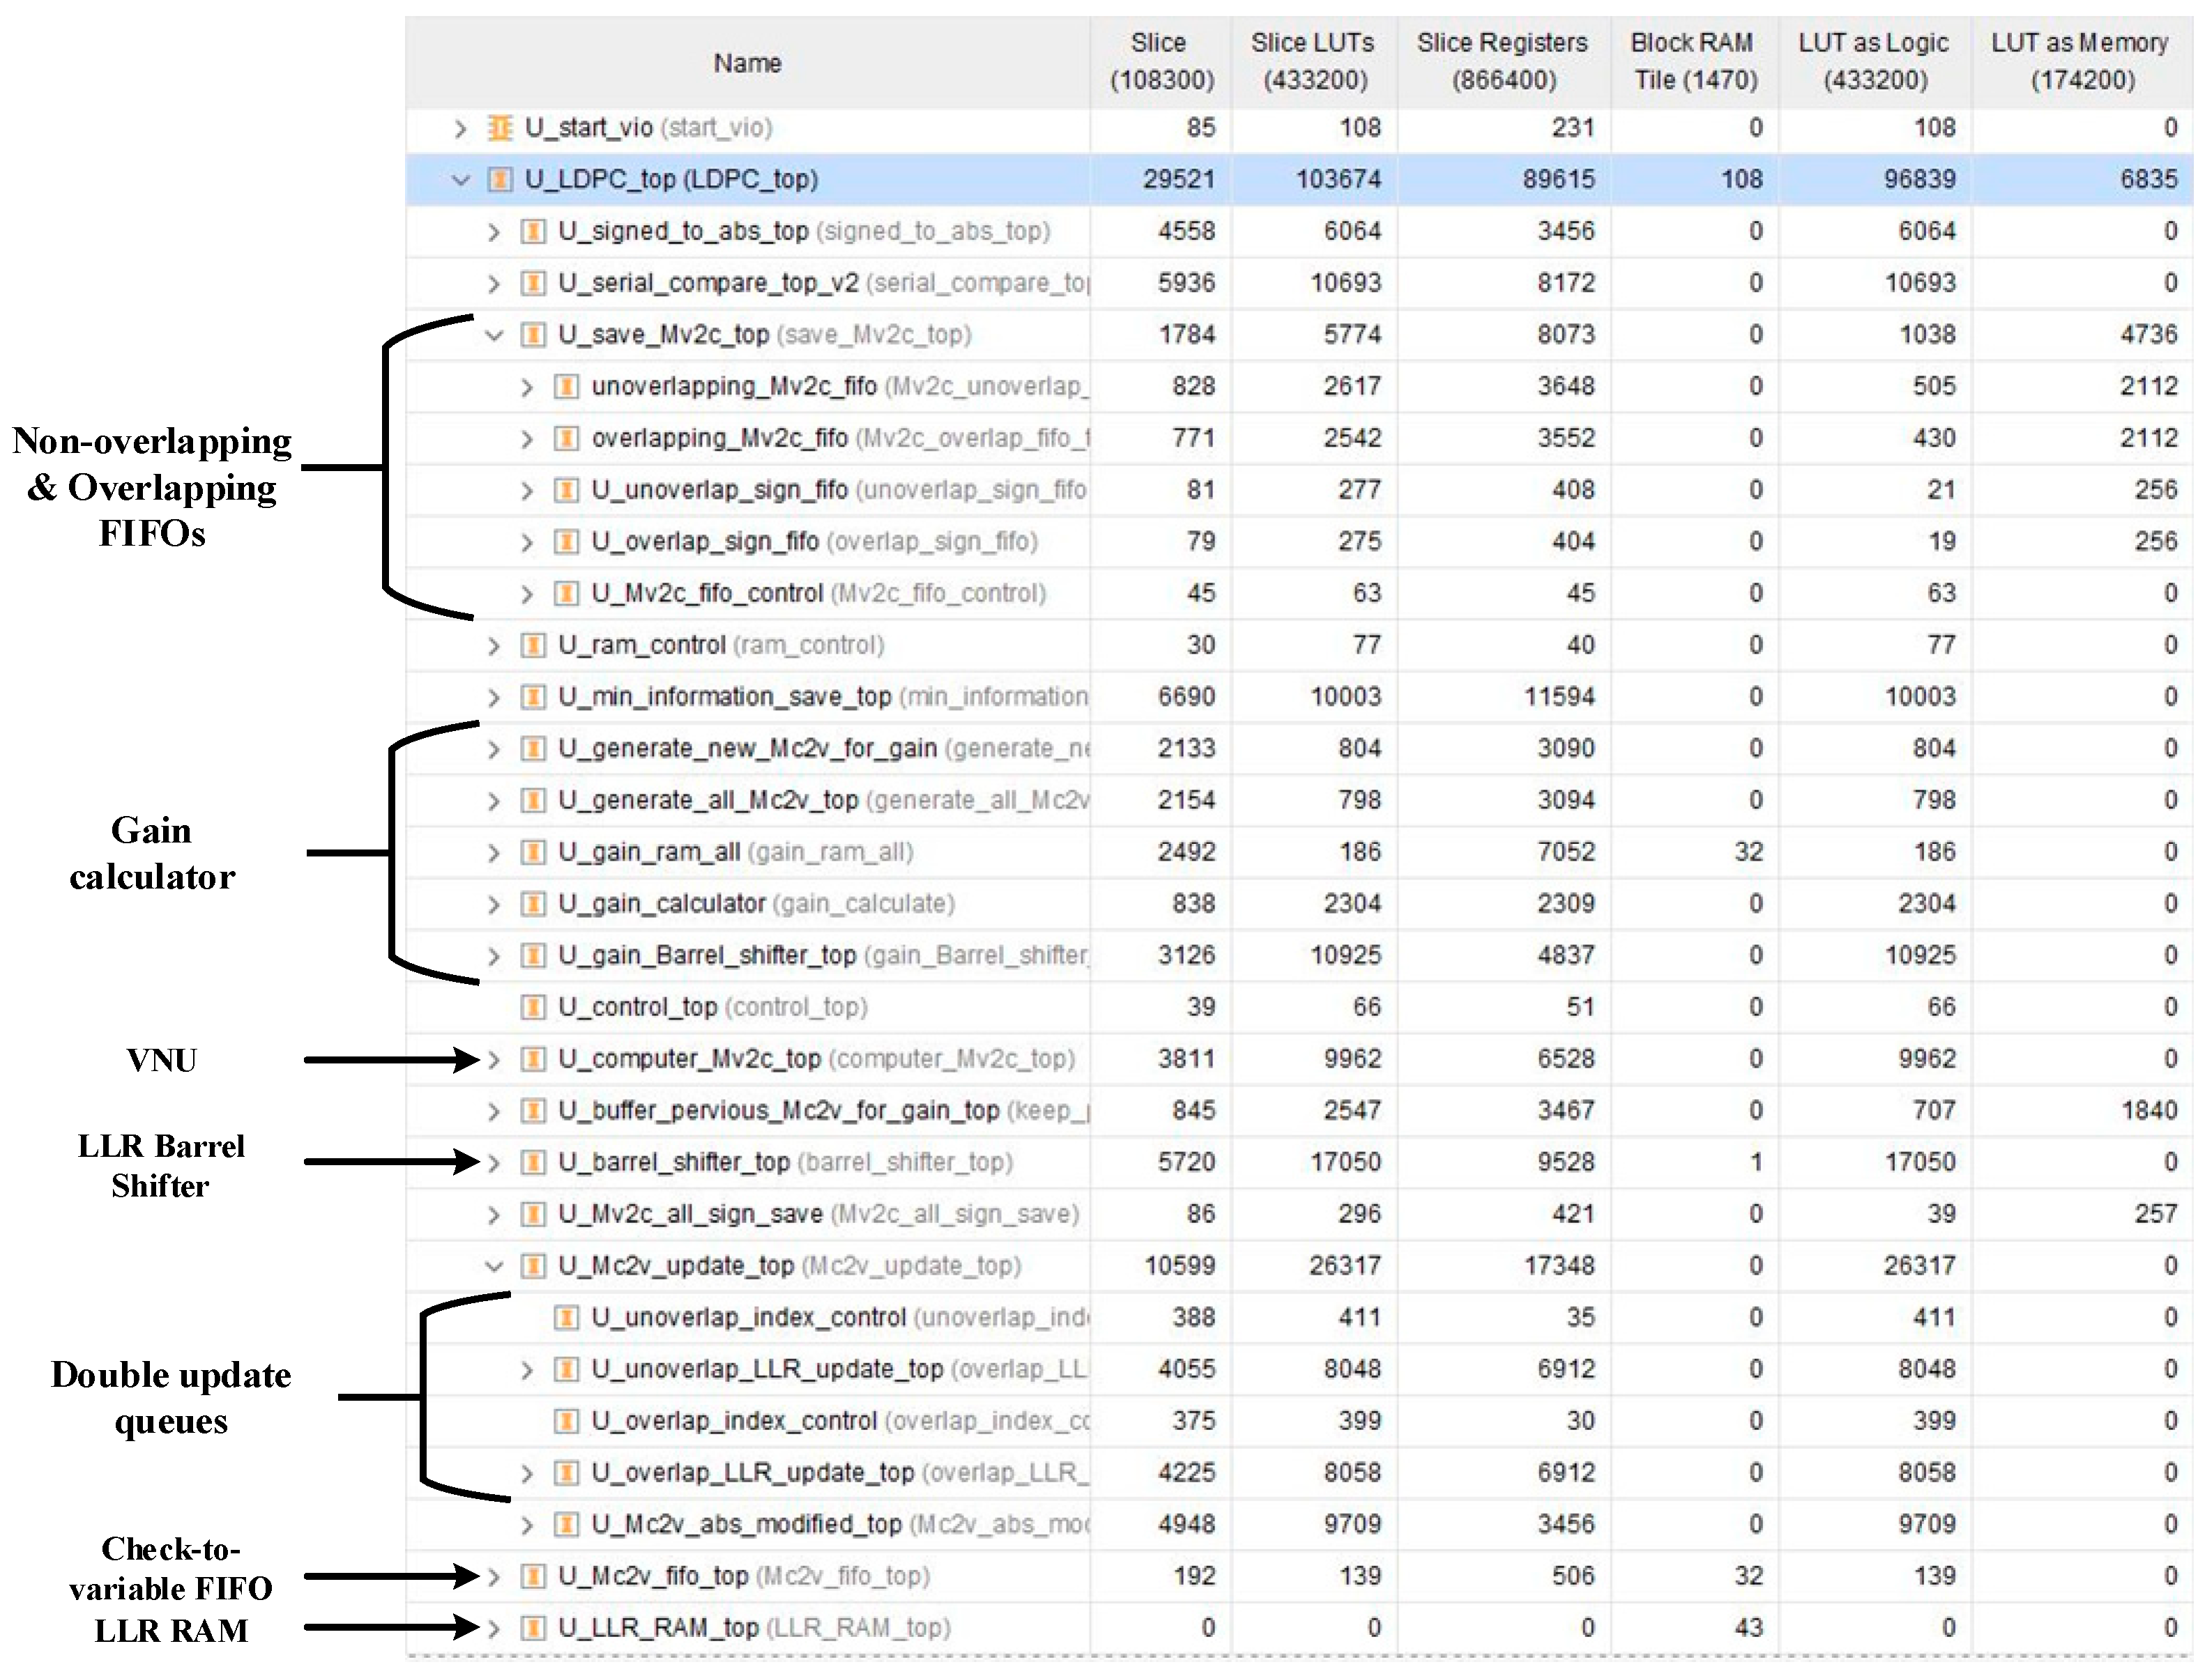Select the U_min_information_save_top row
This screenshot has height=1676, width=2212.
(x=724, y=697)
